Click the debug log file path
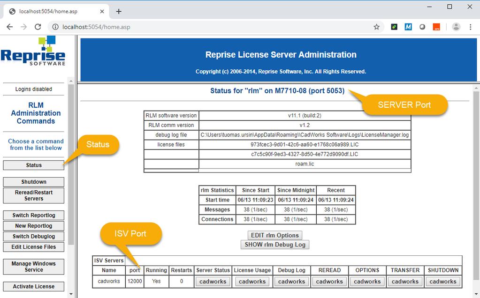Viewport: 480px width, 298px height. pyautogui.click(x=305, y=135)
